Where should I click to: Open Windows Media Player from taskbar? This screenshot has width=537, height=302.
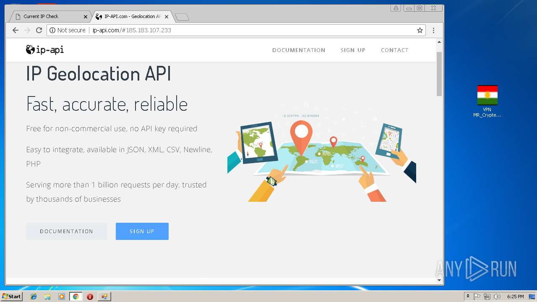62,297
